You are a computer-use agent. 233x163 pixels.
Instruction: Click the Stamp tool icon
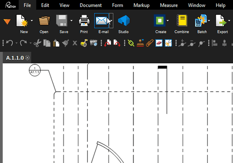pyautogui.click(x=140, y=43)
